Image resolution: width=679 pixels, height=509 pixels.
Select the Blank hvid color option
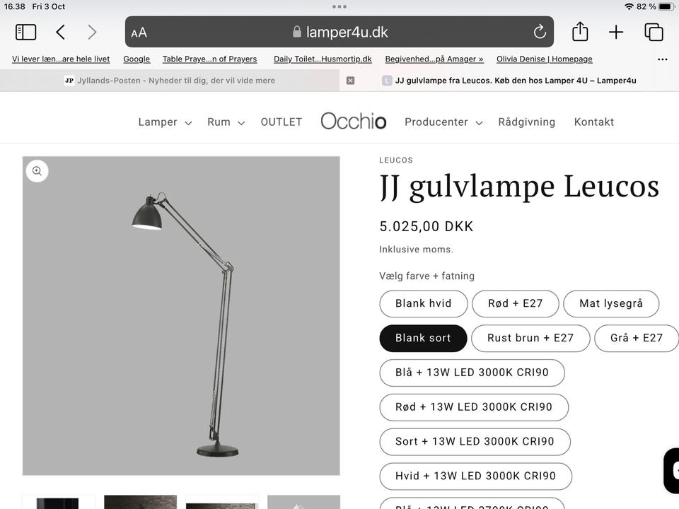click(x=424, y=303)
